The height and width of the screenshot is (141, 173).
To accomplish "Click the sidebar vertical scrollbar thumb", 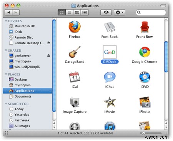I will [x=54, y=65].
